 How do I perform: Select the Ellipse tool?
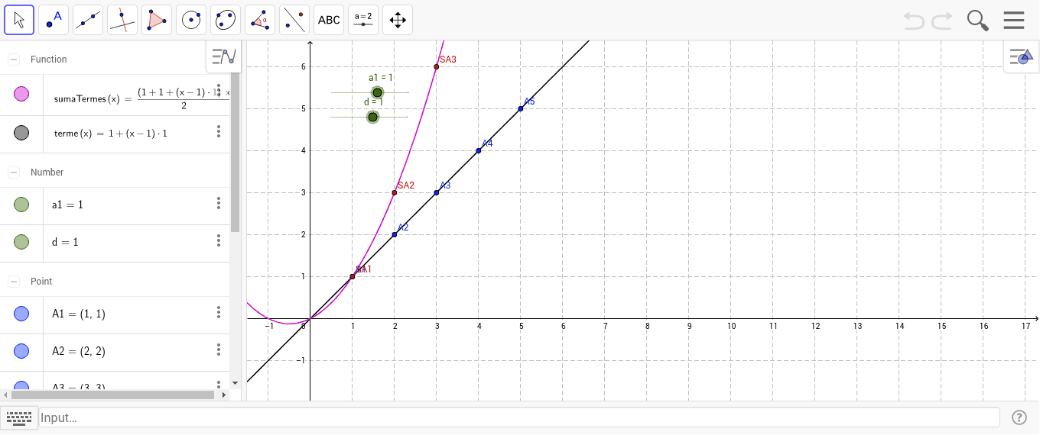pyautogui.click(x=226, y=20)
